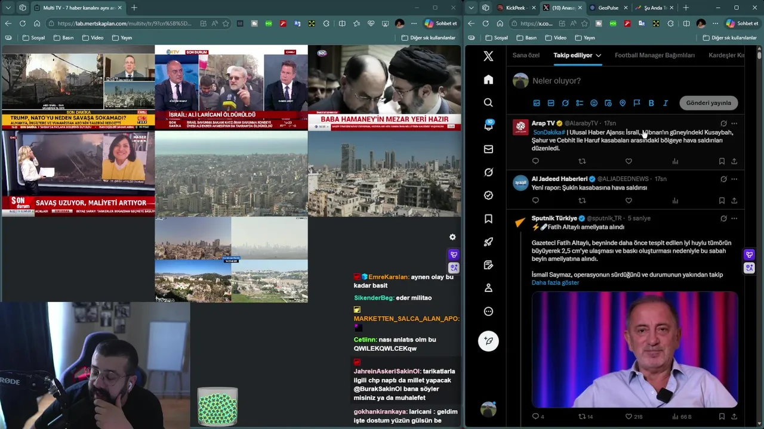The width and height of the screenshot is (764, 429).
Task: Click Daha fazla göster link
Action: pyautogui.click(x=555, y=282)
